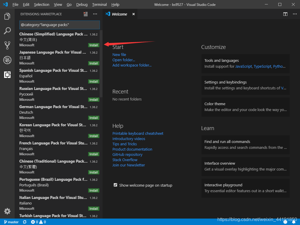
Task: Open the Color theme card
Action: click(x=246, y=107)
